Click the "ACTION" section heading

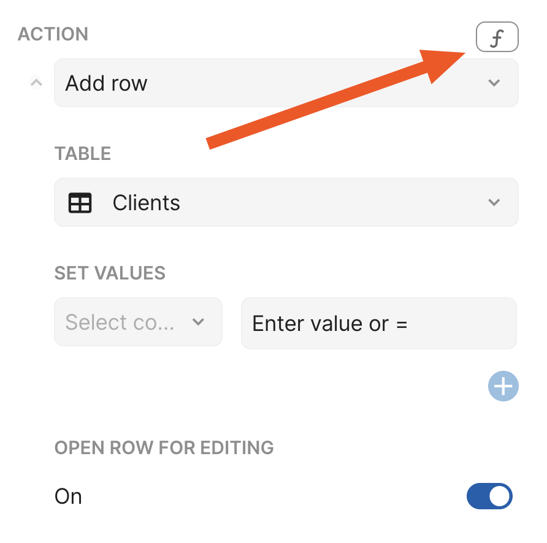(53, 34)
